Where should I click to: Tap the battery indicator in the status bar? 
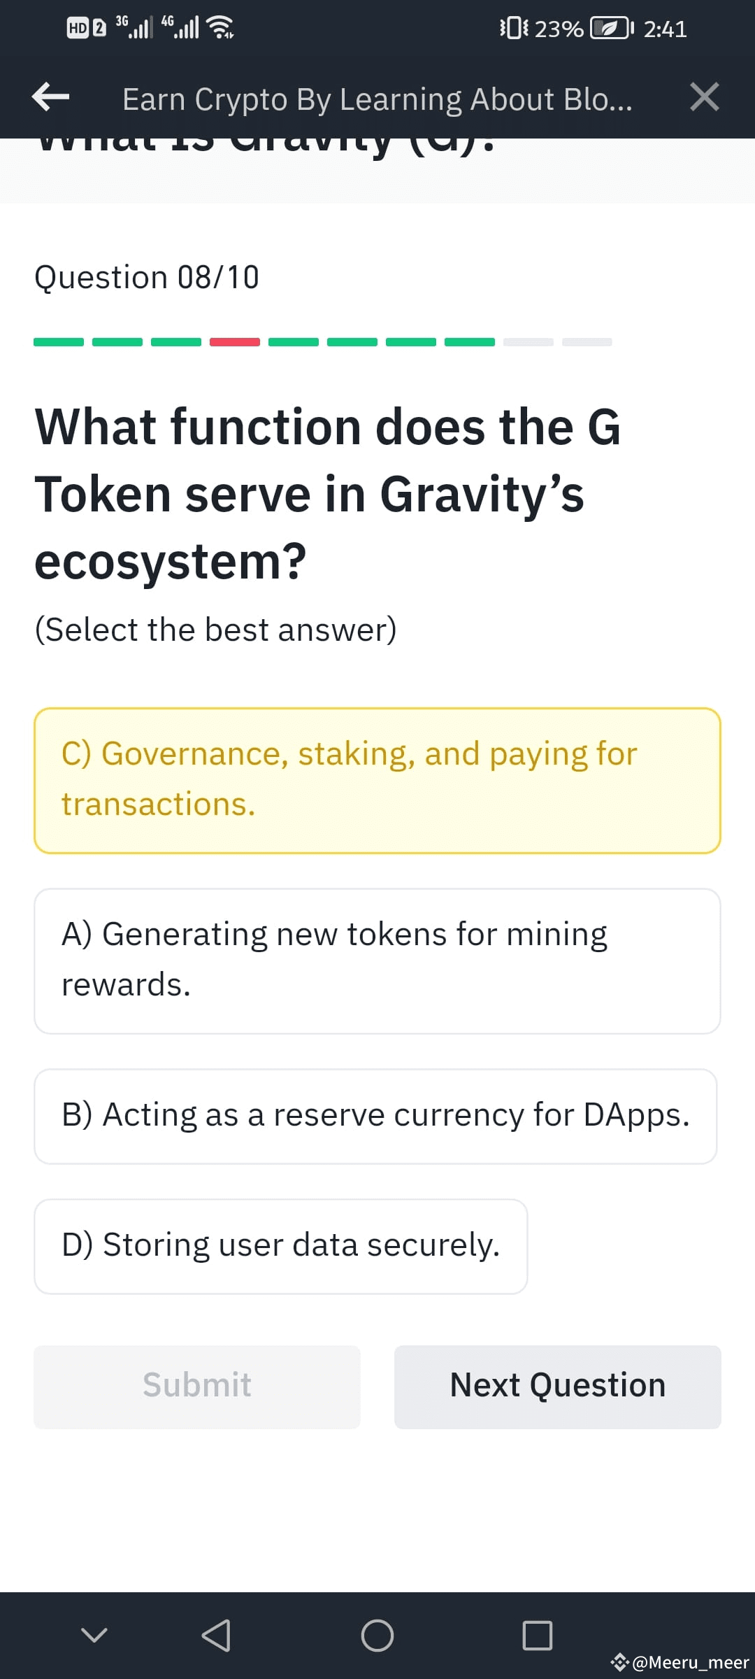(605, 29)
